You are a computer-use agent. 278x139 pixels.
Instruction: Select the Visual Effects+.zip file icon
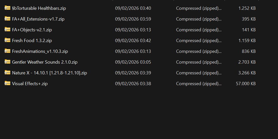click(7, 84)
